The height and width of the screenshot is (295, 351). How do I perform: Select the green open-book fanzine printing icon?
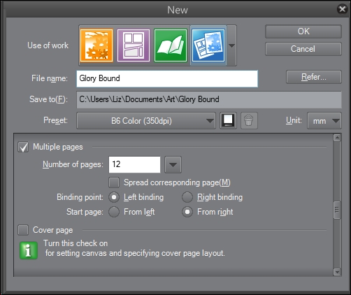click(x=171, y=45)
